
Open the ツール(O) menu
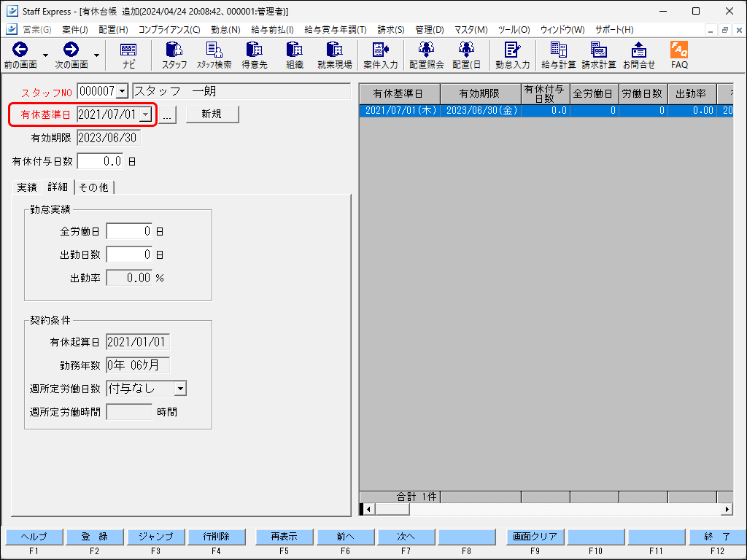(514, 29)
